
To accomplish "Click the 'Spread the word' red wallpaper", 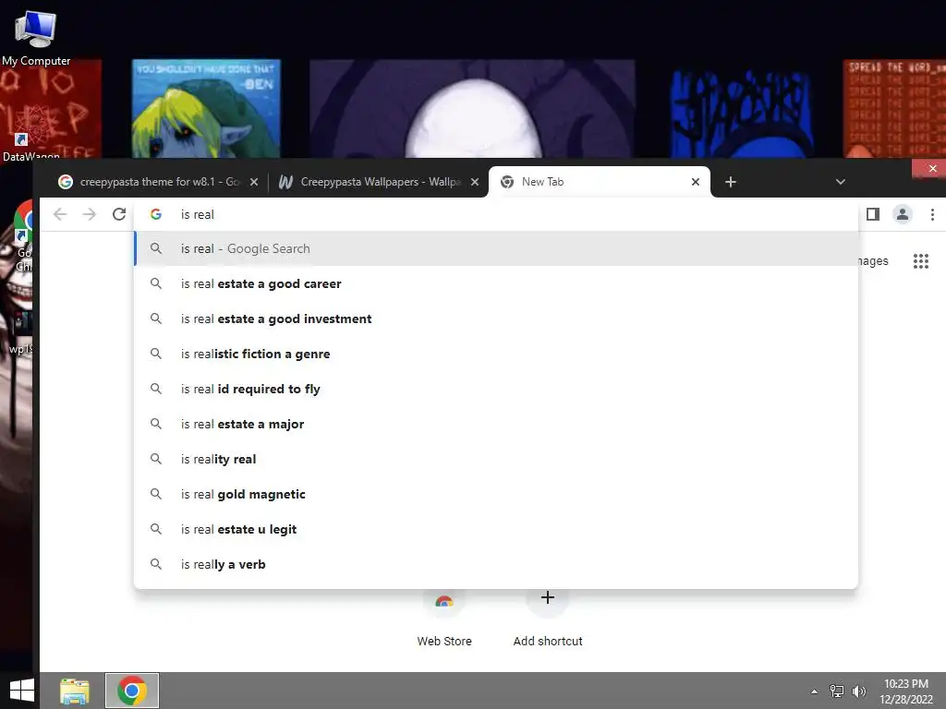I will [894, 109].
